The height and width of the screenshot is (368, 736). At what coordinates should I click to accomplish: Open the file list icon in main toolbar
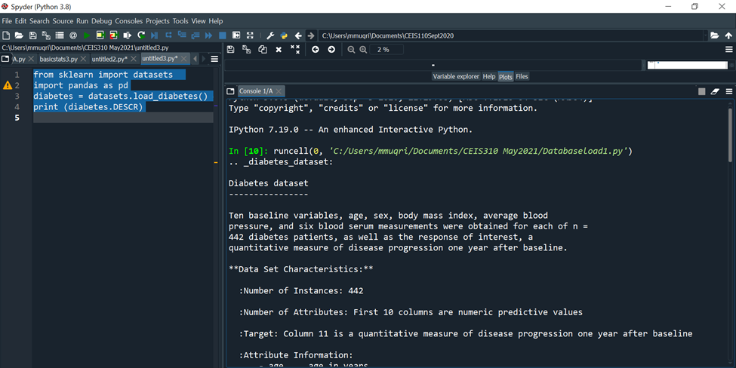pos(60,35)
